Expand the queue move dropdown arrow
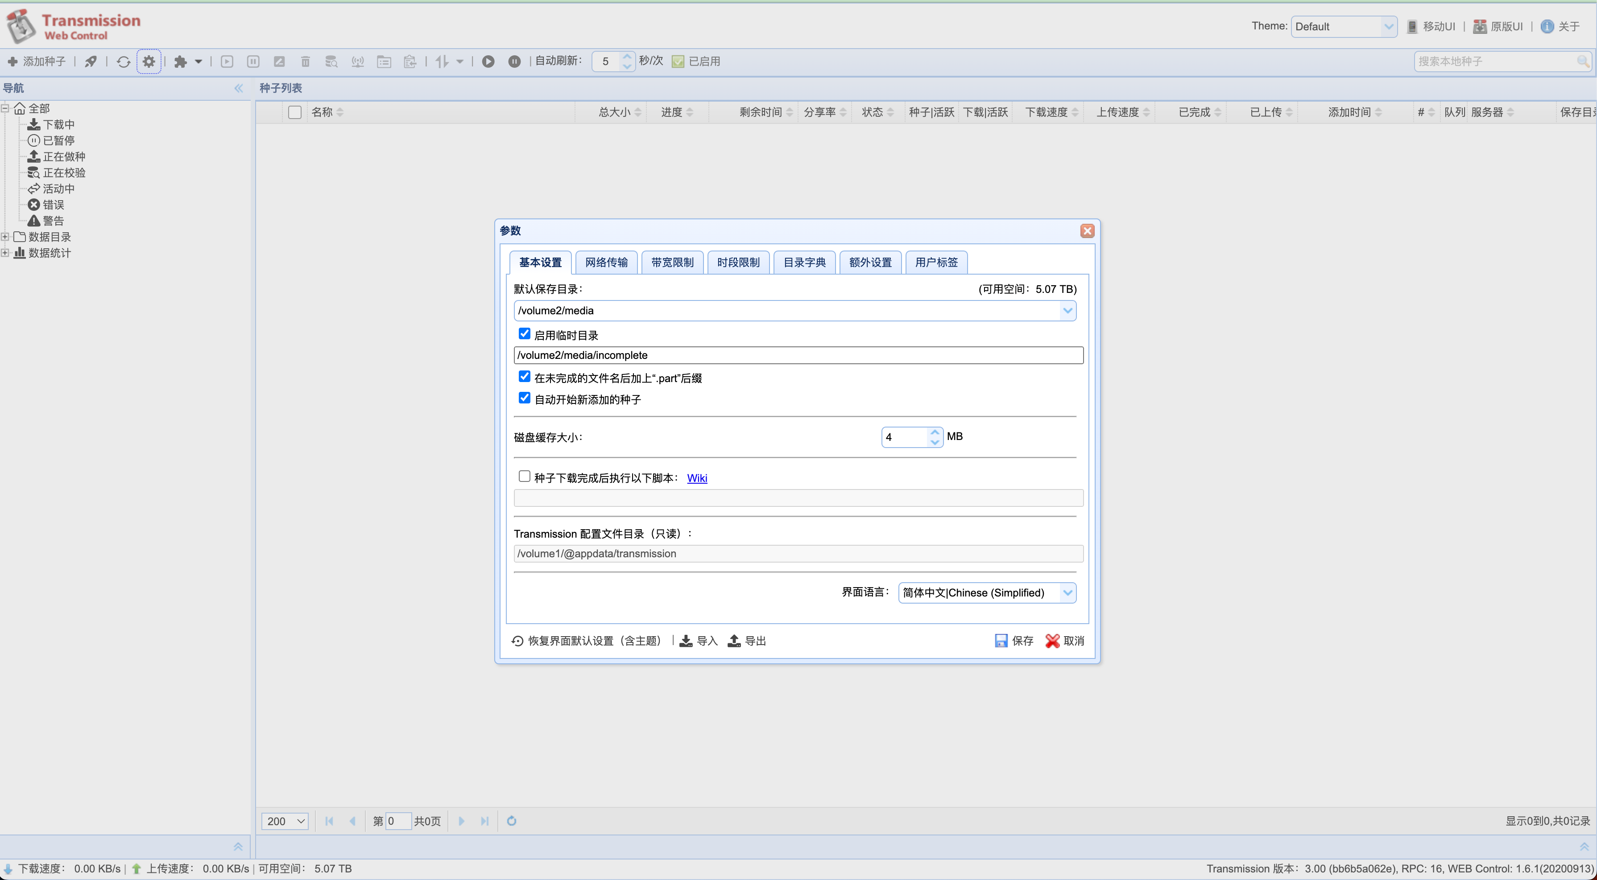1597x880 pixels. (x=460, y=62)
